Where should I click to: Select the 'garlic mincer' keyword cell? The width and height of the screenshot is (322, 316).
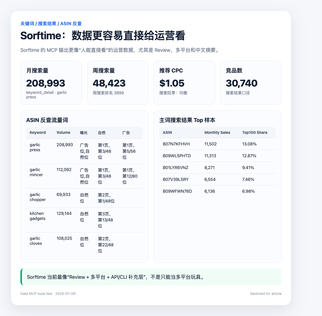(36, 172)
